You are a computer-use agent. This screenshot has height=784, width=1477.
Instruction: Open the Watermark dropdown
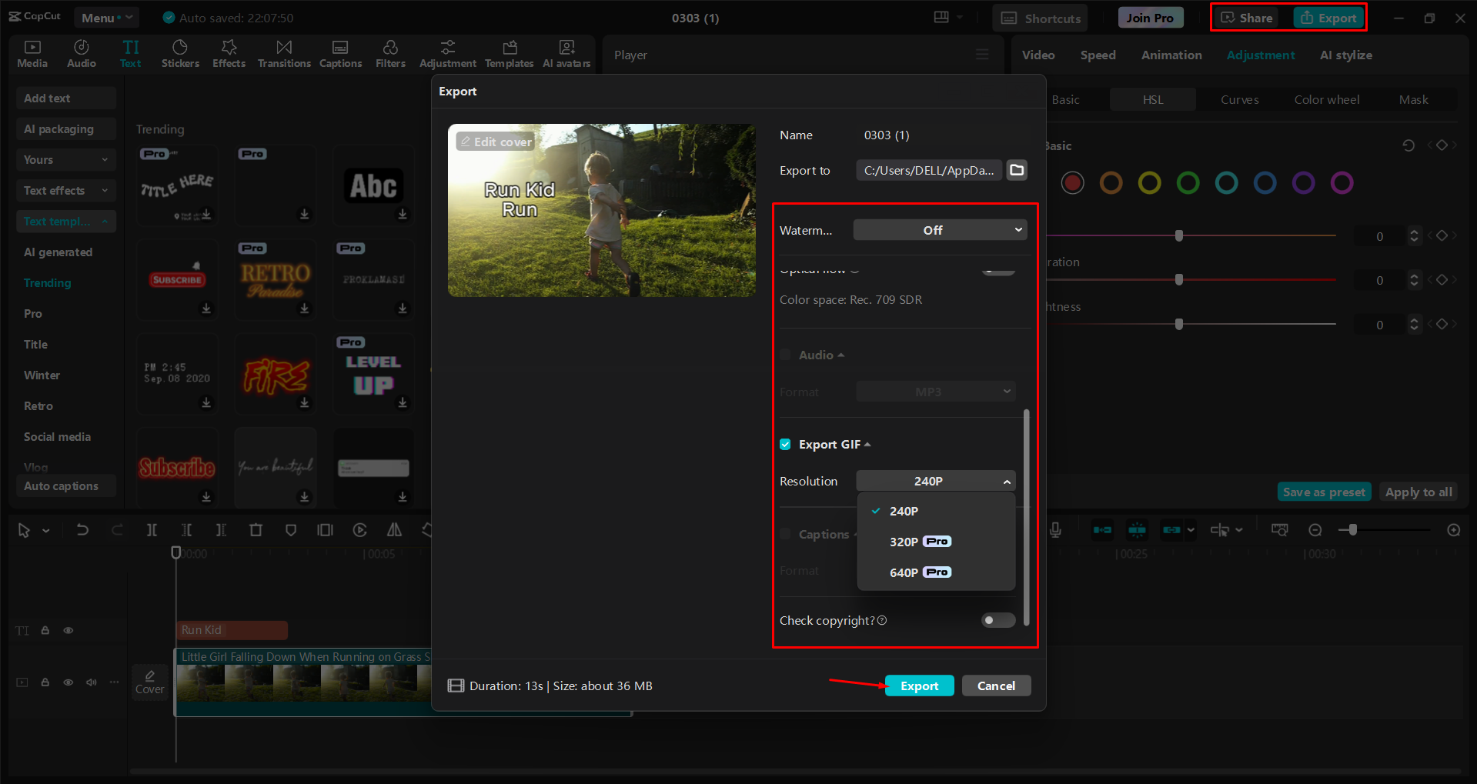pos(939,229)
